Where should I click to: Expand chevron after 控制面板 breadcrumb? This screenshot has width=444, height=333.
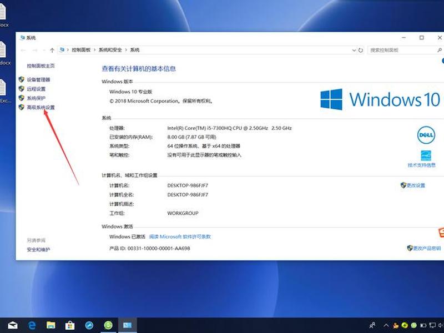(94, 50)
